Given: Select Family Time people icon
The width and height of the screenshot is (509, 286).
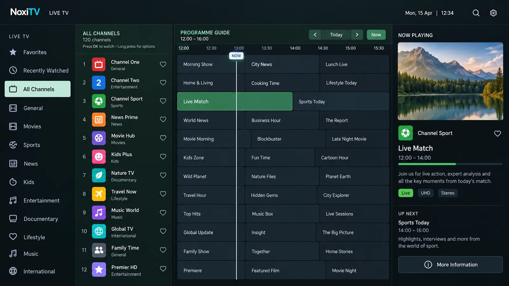Looking at the screenshot, I should pos(99,250).
